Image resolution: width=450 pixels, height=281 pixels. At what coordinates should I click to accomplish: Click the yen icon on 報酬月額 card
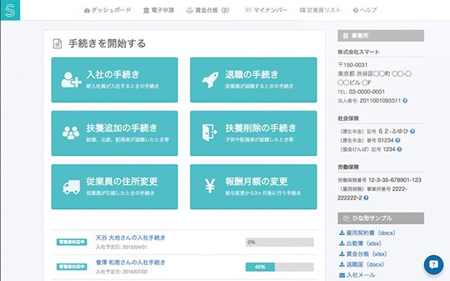210,186
